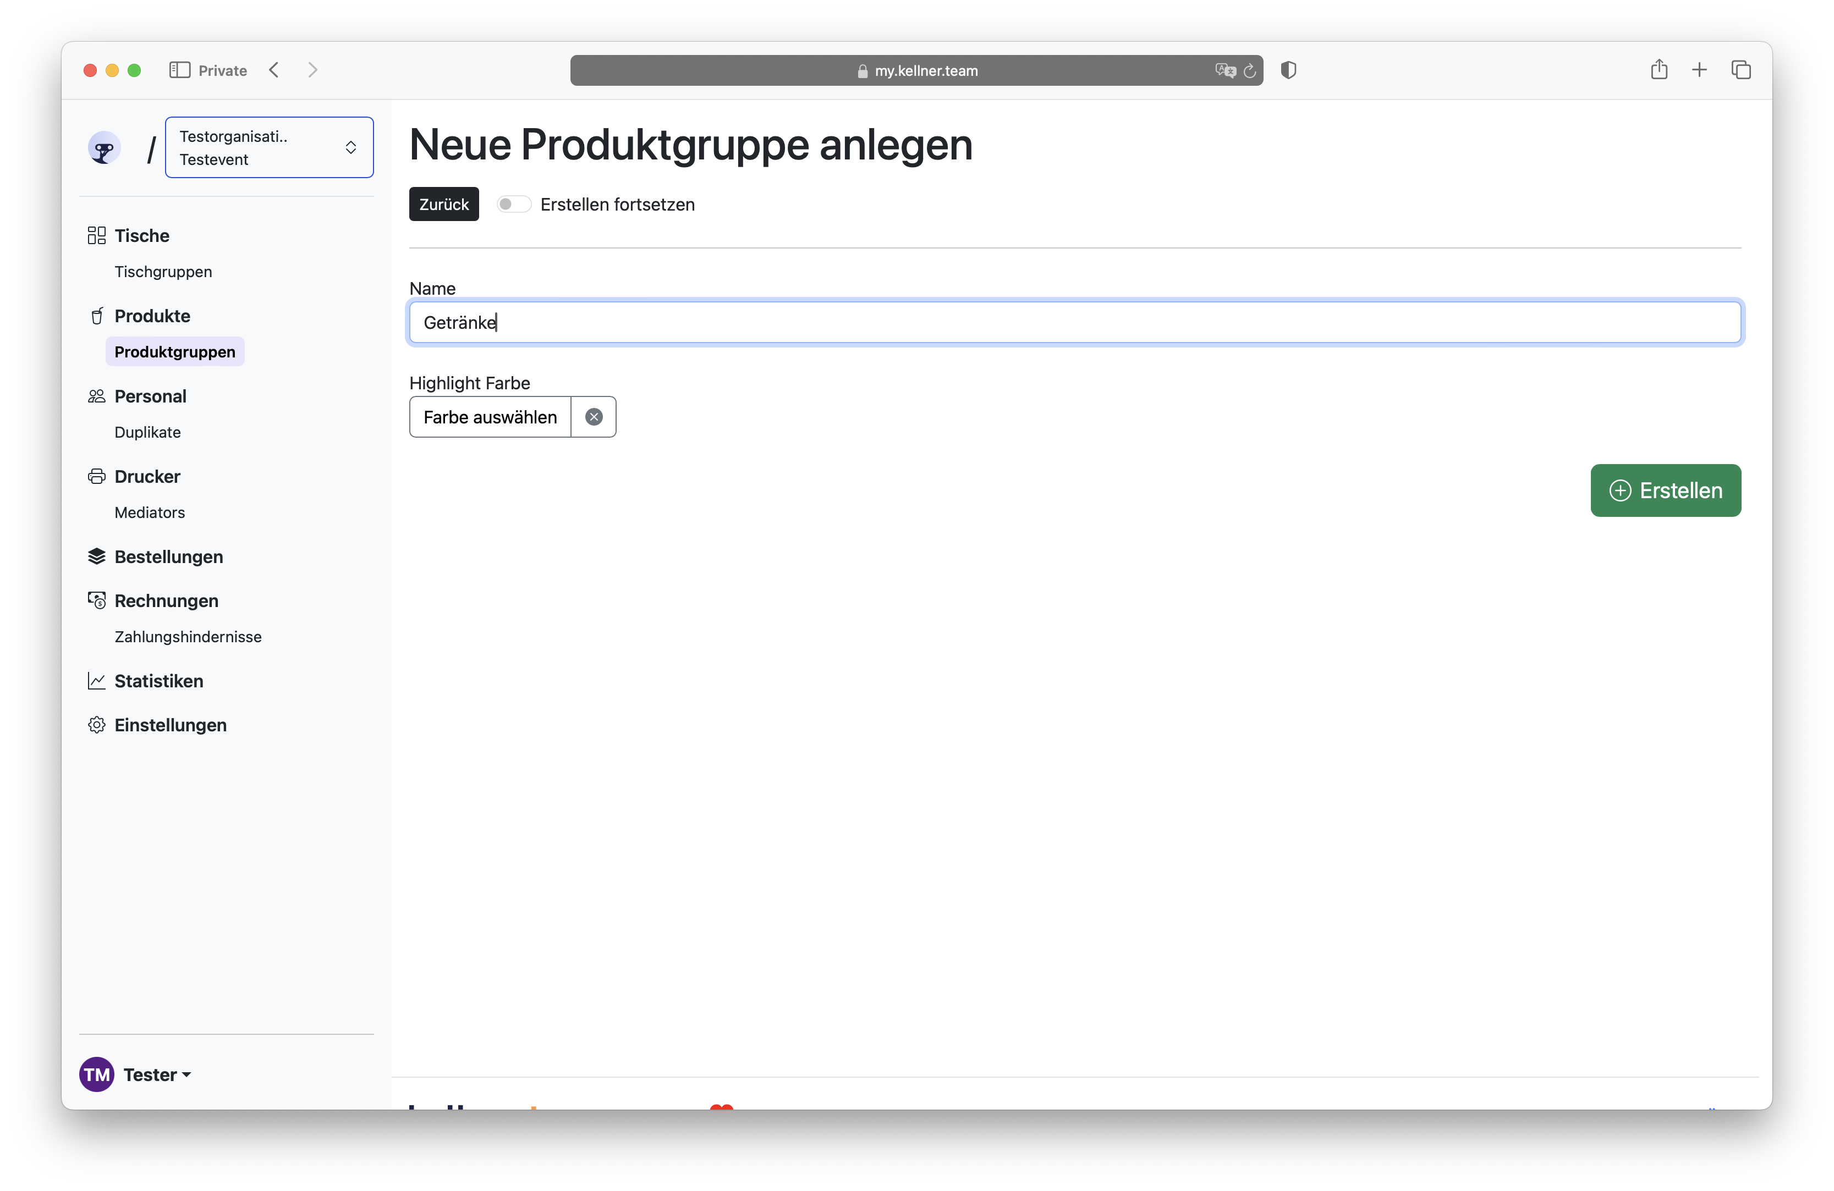The width and height of the screenshot is (1834, 1191).
Task: Click the Tische grid icon
Action: tap(96, 235)
